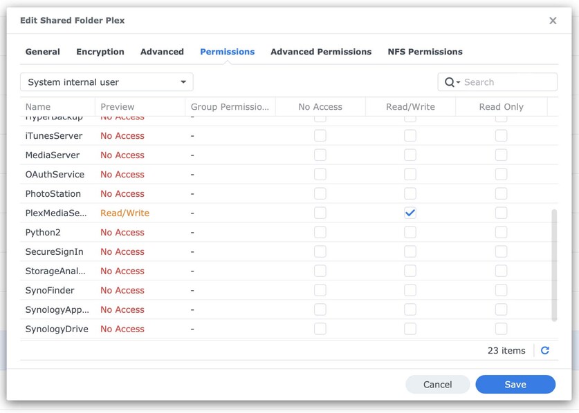579x413 pixels.
Task: Open the Encryption tab
Action: (x=100, y=52)
